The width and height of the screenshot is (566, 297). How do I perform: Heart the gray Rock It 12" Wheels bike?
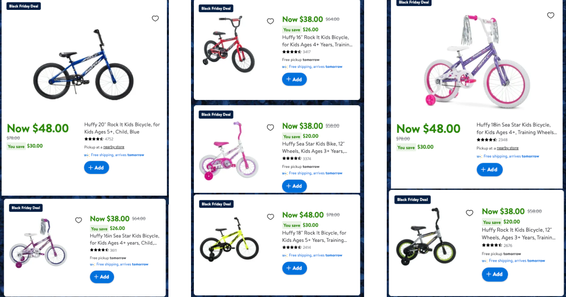[x=469, y=213]
